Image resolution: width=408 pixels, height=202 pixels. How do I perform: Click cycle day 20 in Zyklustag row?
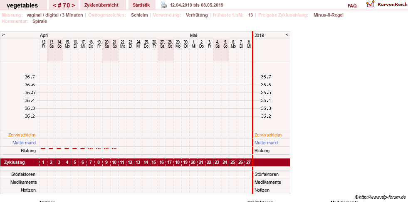point(193,162)
